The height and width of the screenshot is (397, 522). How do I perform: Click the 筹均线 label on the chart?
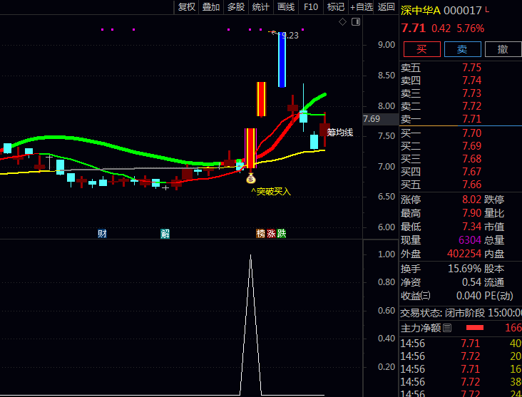340,133
